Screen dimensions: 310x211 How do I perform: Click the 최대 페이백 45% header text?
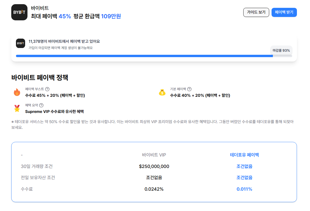(x=51, y=16)
